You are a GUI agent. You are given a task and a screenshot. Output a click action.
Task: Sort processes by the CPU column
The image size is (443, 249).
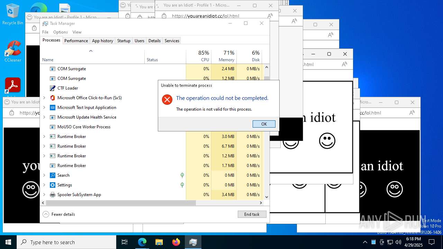pyautogui.click(x=198, y=56)
